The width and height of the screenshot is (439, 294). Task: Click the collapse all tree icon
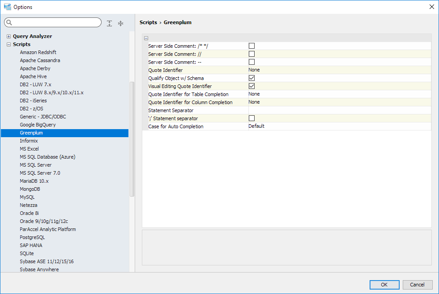click(x=120, y=23)
